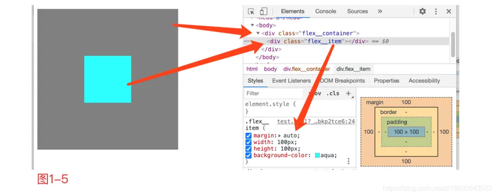Show more panel tabs chevron
Viewport: 496px width, 196px height.
coord(379,11)
